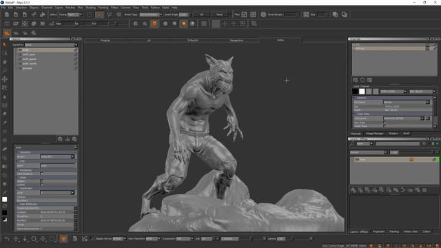Viewport: 441px width, 248px height.
Task: Click the black Quick Channel swatch
Action: tap(356, 92)
